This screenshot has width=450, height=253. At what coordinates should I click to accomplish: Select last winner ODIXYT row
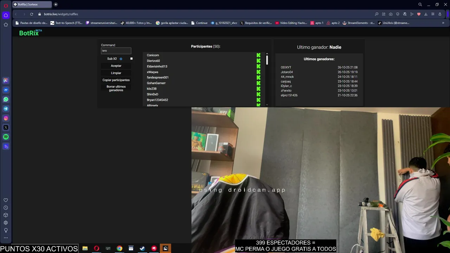pyautogui.click(x=319, y=67)
